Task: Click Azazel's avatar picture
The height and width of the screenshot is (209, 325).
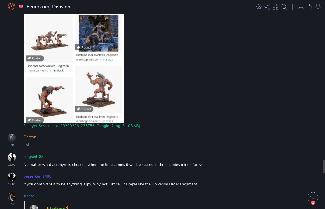Action: pyautogui.click(x=11, y=197)
